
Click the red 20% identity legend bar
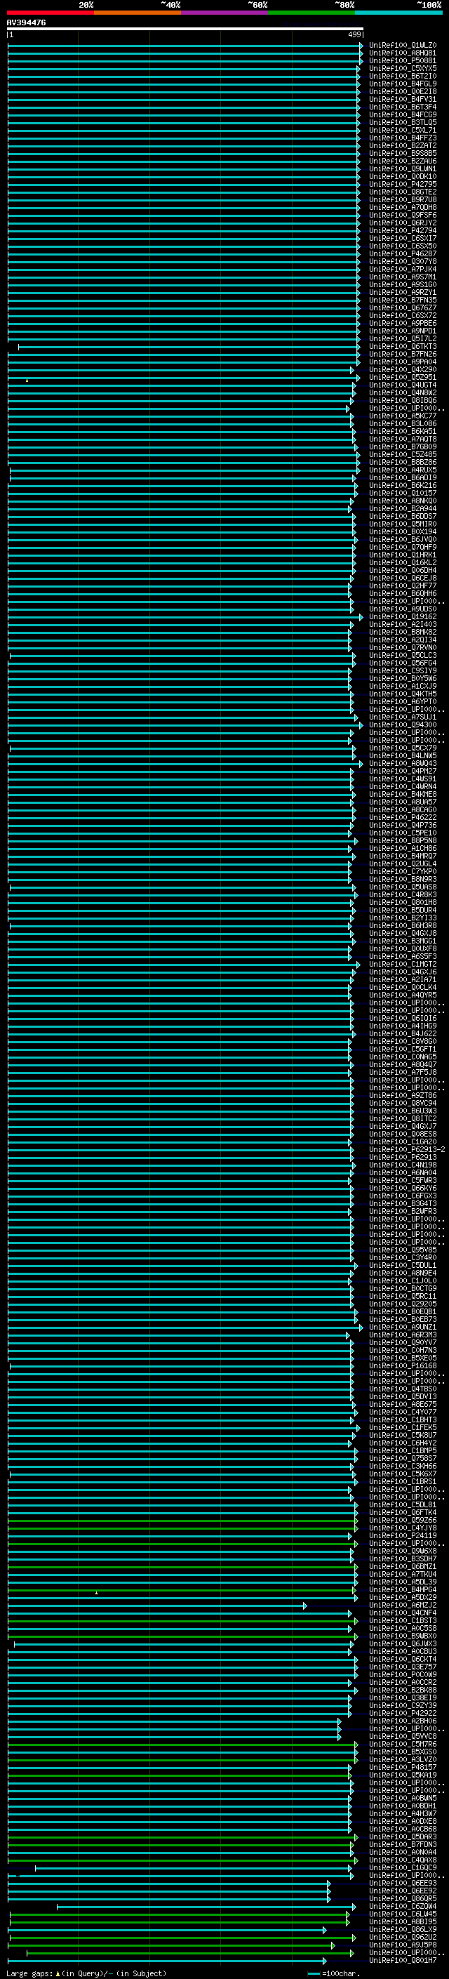[x=50, y=13]
